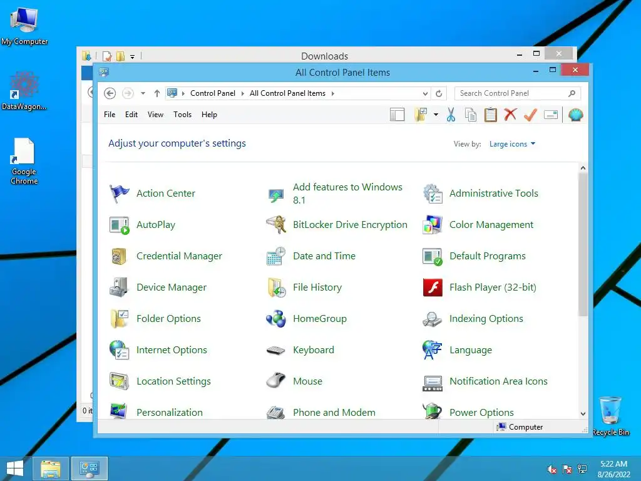Viewport: 641px width, 481px height.
Task: Open the Internet Options globe icon
Action: [x=119, y=349]
